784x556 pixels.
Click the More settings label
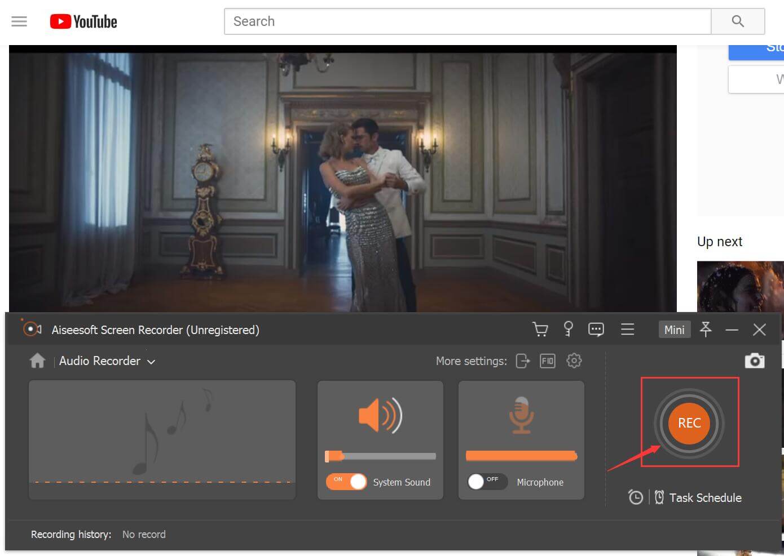click(472, 361)
